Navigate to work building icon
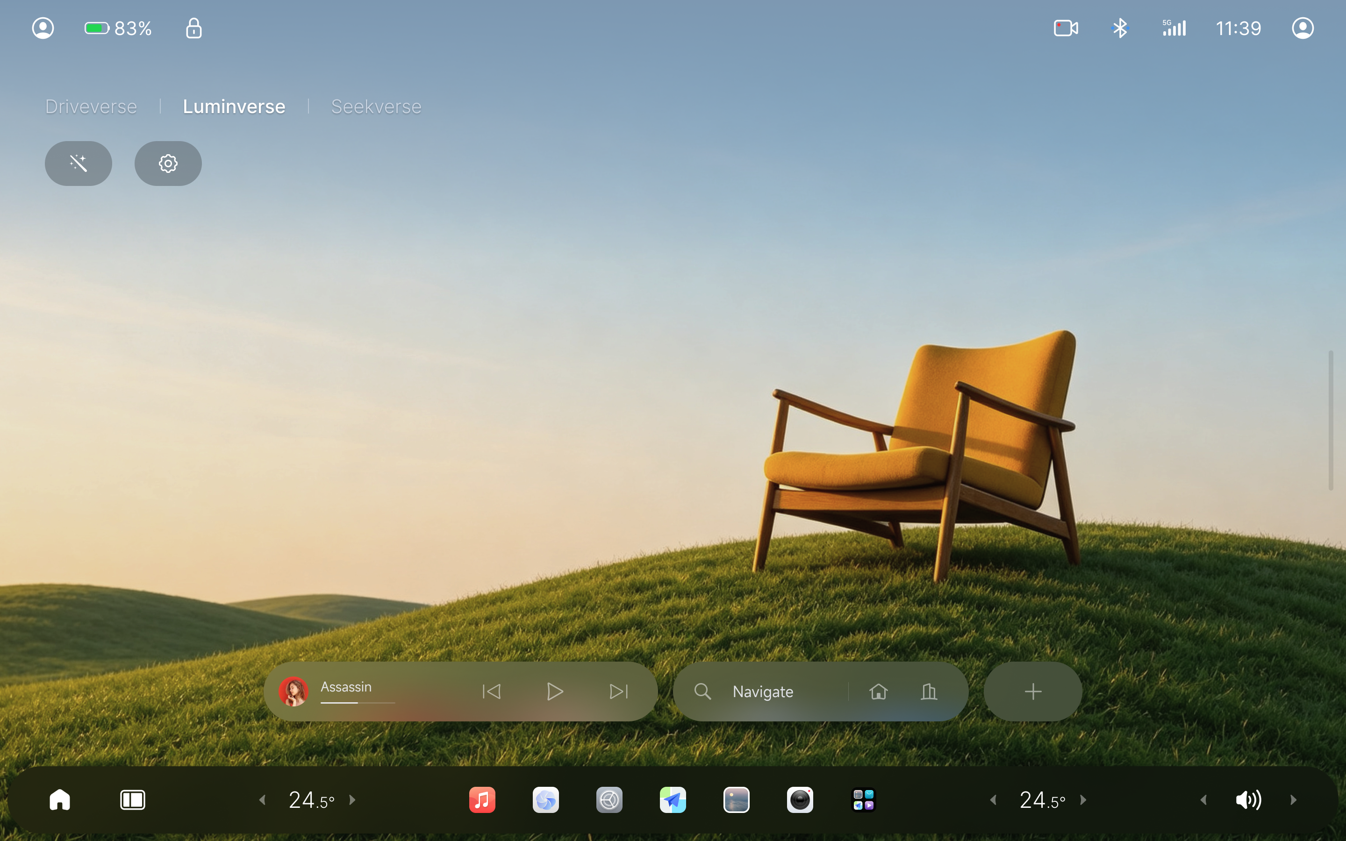 929,691
